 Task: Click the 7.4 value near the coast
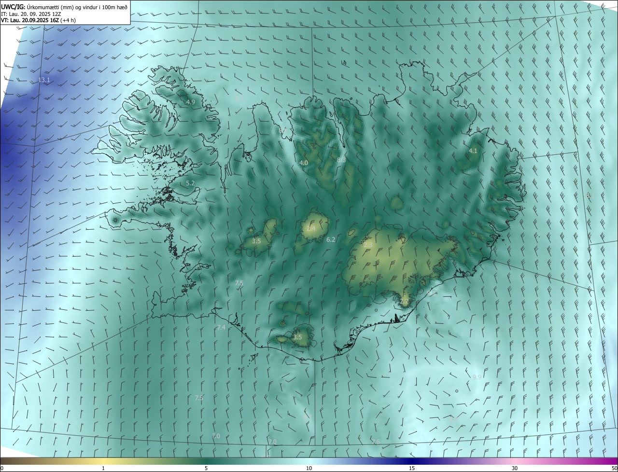221,328
